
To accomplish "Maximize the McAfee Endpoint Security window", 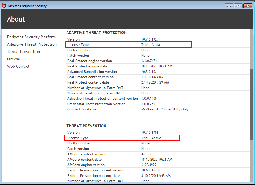I will coord(238,6).
